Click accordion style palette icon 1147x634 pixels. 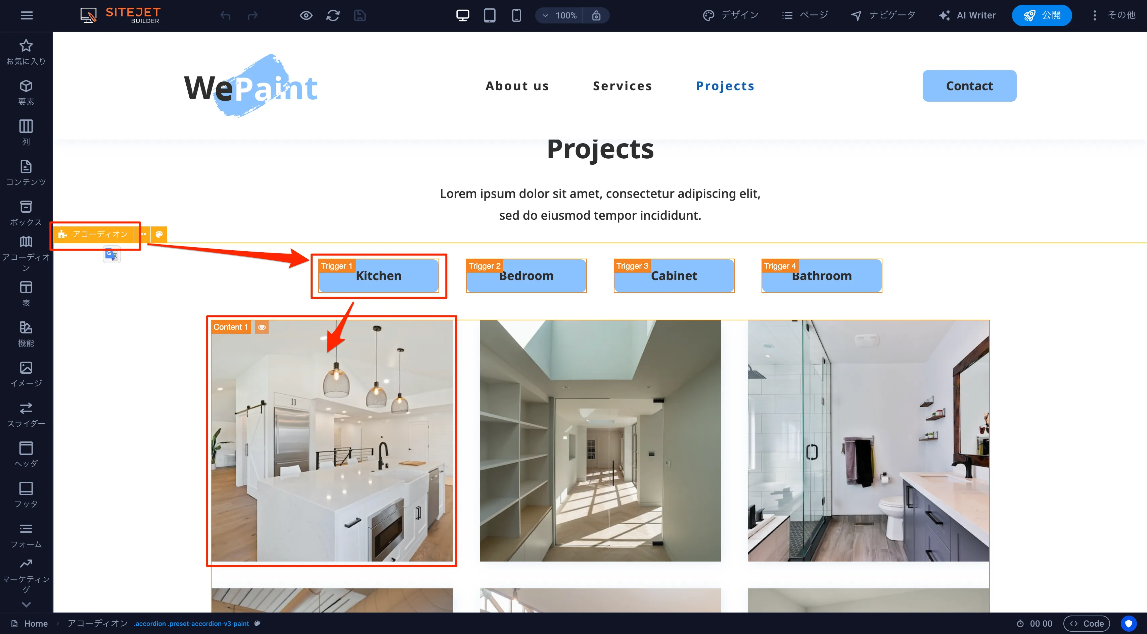[x=159, y=234]
